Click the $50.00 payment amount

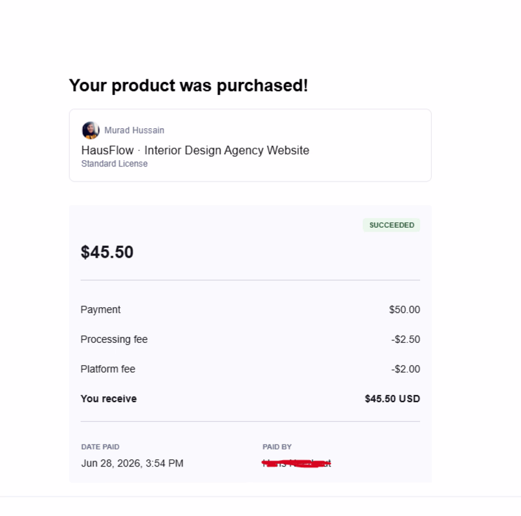pyautogui.click(x=404, y=310)
